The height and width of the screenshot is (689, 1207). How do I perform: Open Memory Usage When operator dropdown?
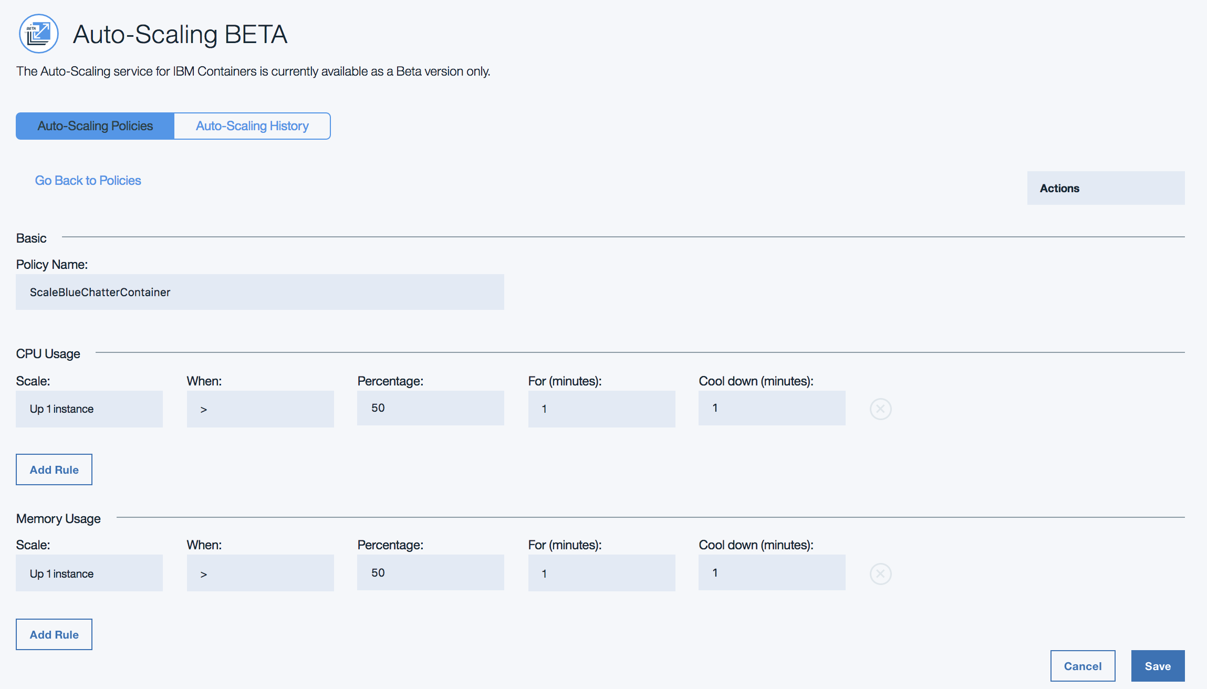pyautogui.click(x=260, y=573)
